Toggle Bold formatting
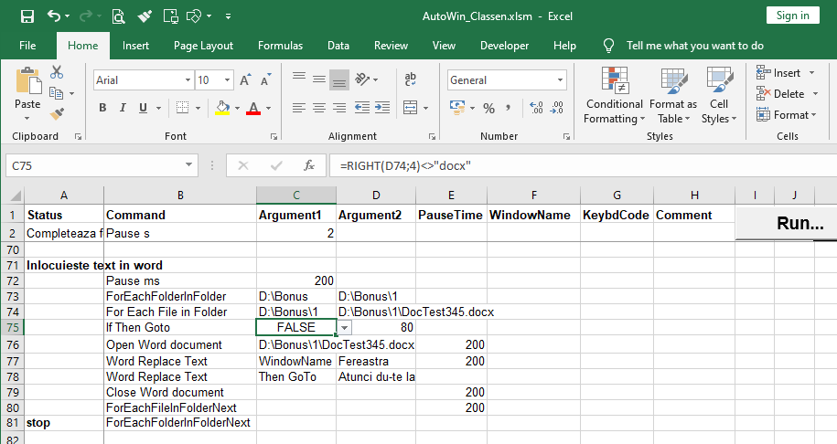Screen dimensions: 837x444 tap(102, 108)
